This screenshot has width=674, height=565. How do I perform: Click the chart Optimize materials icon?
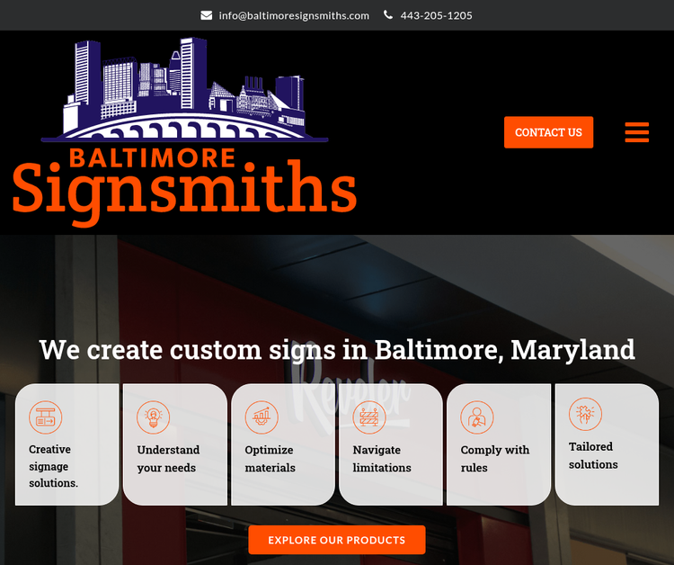click(262, 417)
